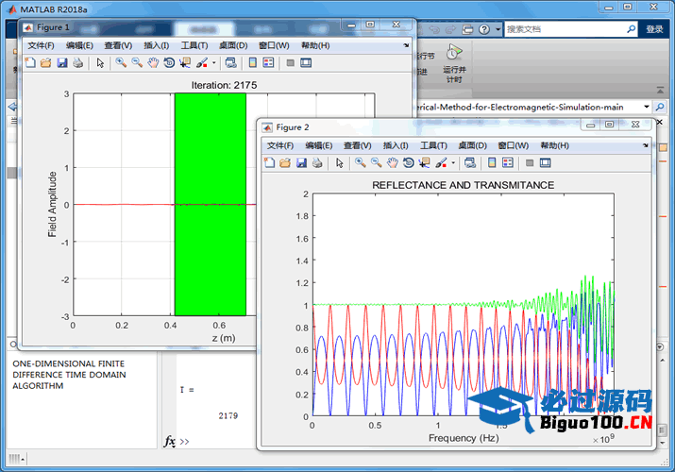This screenshot has height=472, width=675.
Task: Open MATLAB help question mark icon
Action: pos(484,29)
